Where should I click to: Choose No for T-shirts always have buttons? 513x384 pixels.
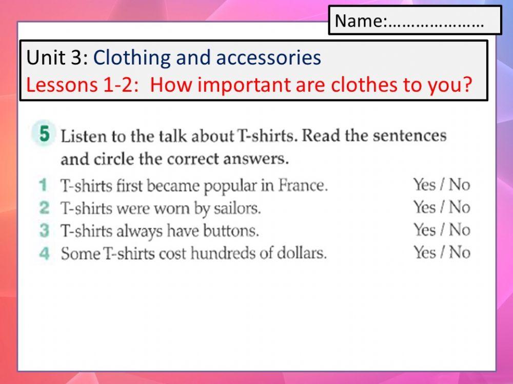459,230
